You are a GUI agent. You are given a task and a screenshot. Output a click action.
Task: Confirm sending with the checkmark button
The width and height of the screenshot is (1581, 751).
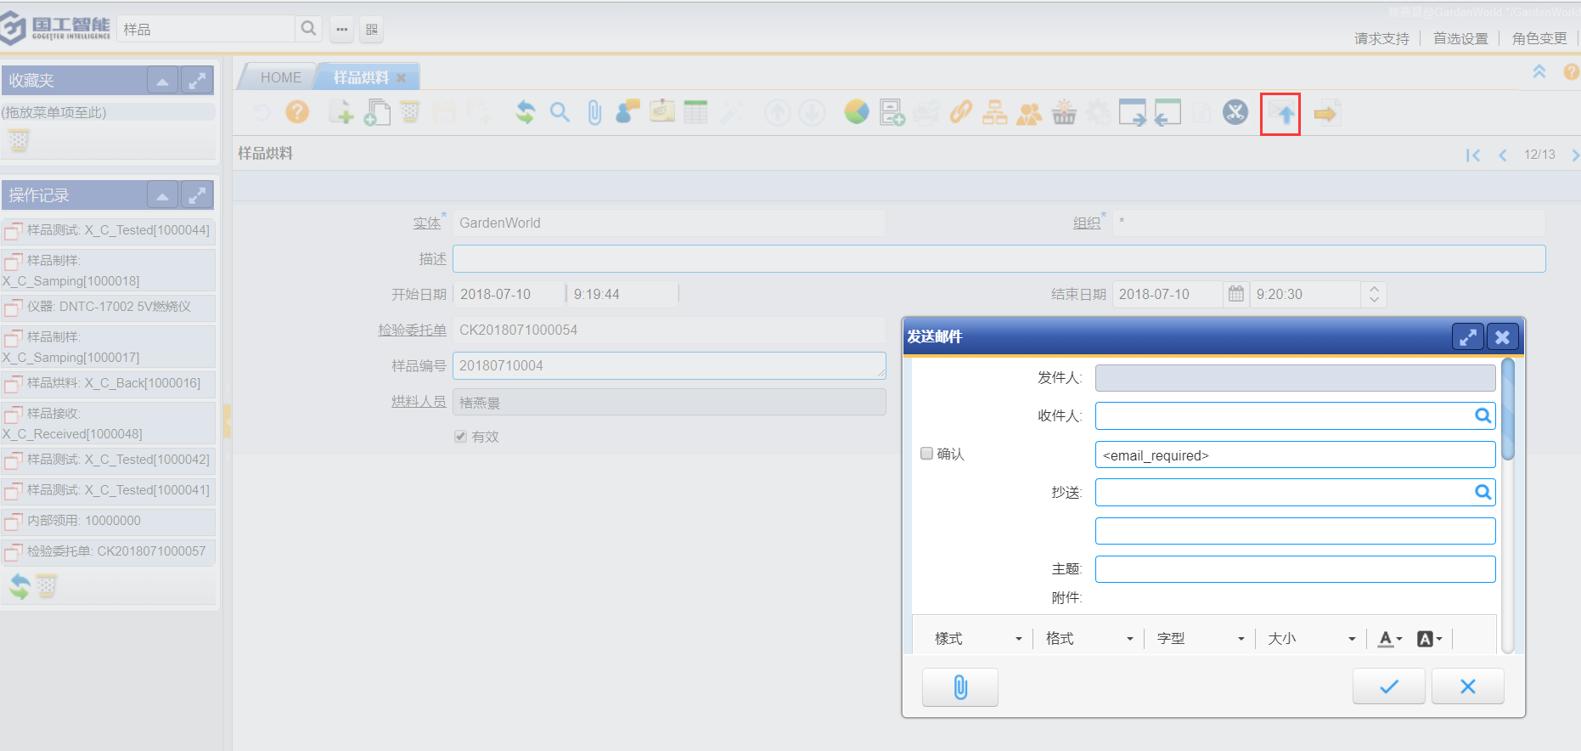(x=1388, y=686)
